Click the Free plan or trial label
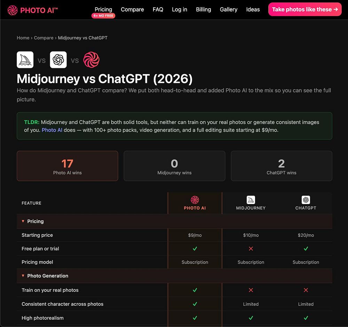The width and height of the screenshot is (348, 327). point(40,249)
